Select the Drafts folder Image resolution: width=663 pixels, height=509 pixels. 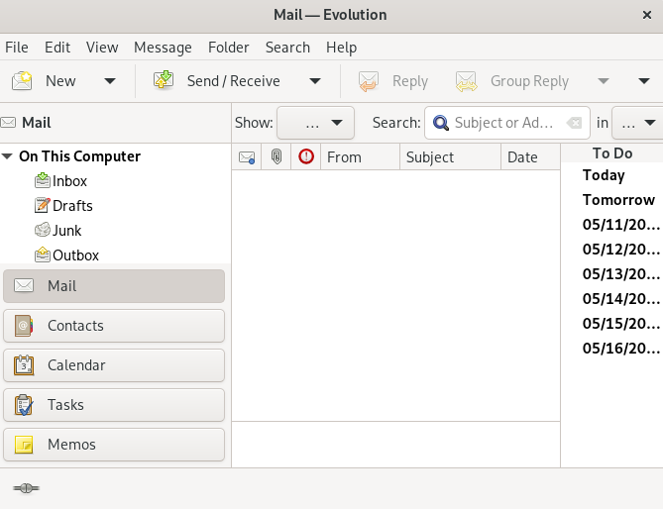point(71,206)
